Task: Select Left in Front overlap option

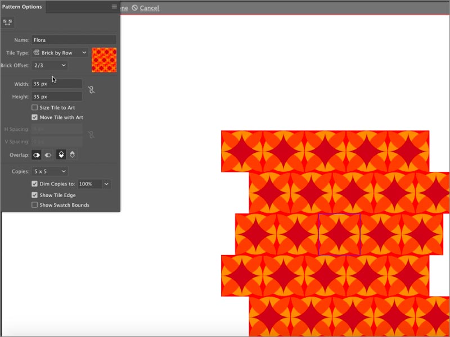Action: click(37, 154)
